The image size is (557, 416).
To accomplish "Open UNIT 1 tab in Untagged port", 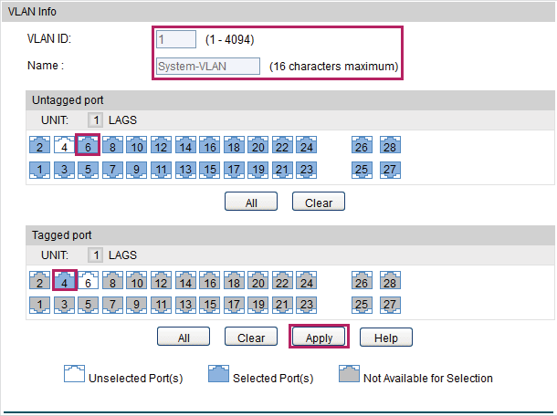I will click(x=96, y=120).
